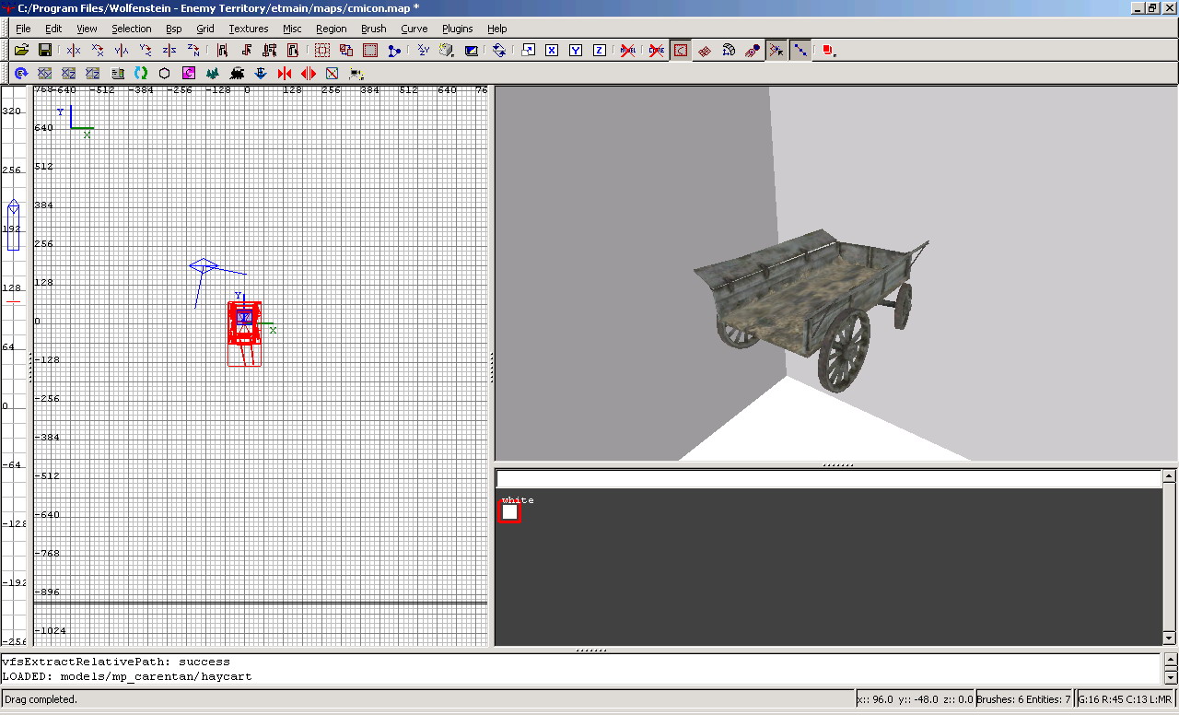Open the Textures menu

coord(249,29)
